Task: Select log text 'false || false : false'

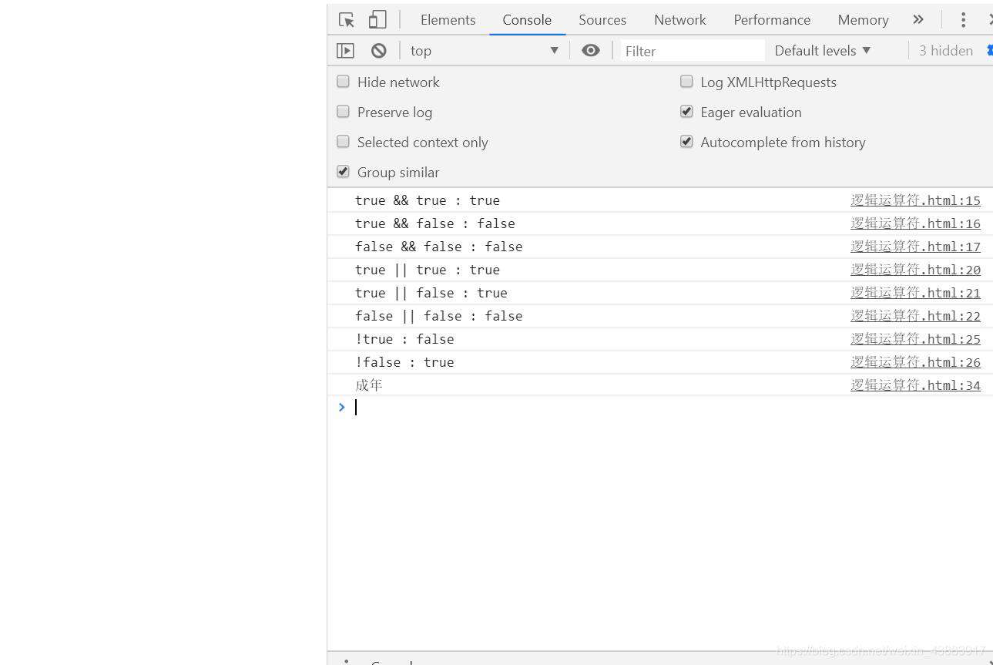Action: pos(439,316)
